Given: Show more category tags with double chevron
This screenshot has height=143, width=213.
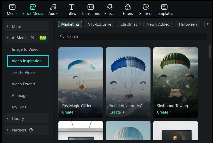Looking at the screenshot, I should [208, 24].
